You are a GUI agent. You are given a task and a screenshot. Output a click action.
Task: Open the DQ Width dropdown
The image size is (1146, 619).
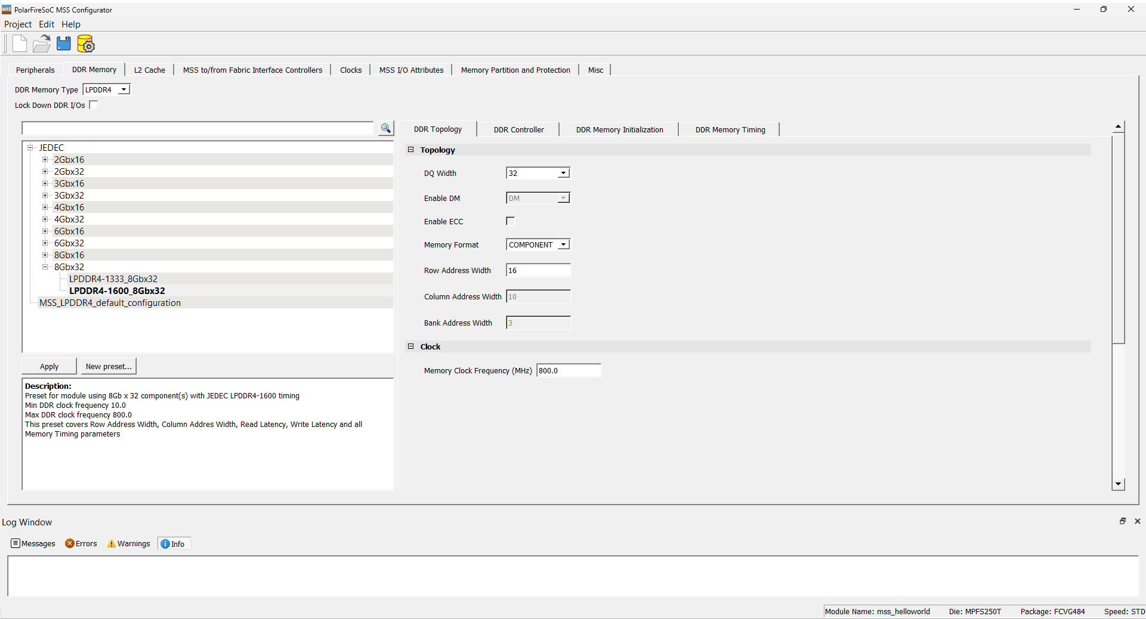pyautogui.click(x=563, y=174)
